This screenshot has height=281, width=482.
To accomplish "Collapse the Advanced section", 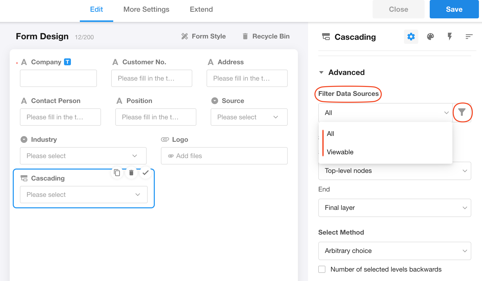I will [321, 72].
